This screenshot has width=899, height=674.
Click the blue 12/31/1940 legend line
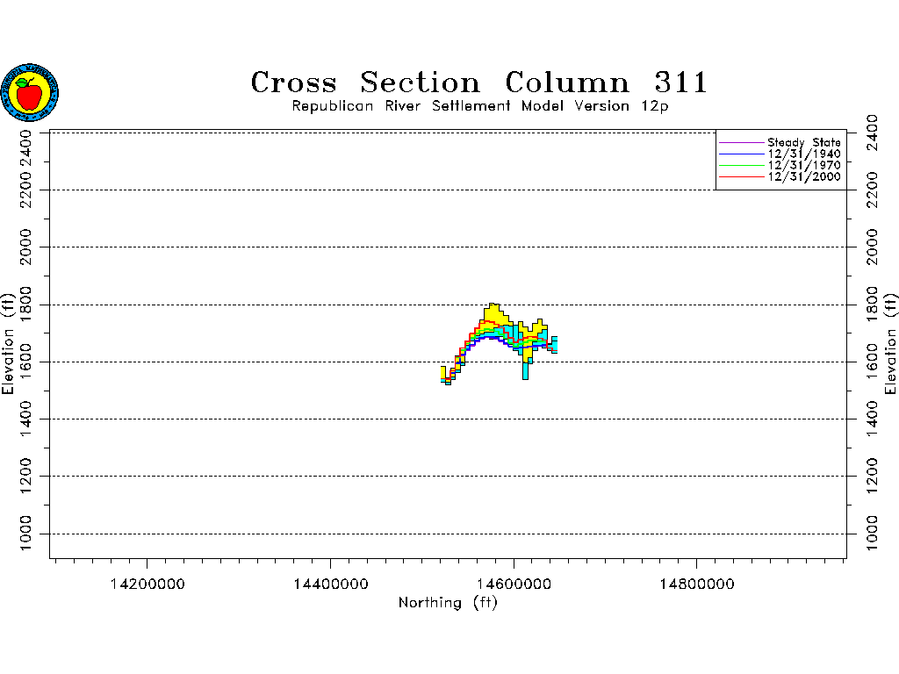coord(741,154)
